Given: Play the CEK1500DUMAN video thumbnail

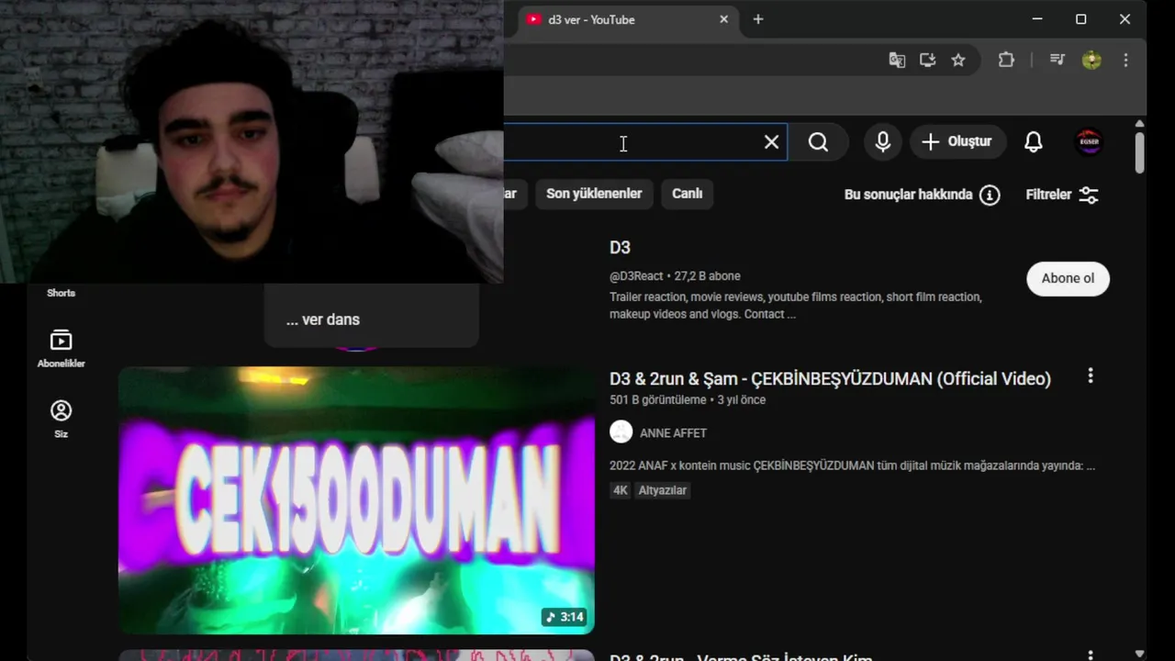Looking at the screenshot, I should (356, 500).
